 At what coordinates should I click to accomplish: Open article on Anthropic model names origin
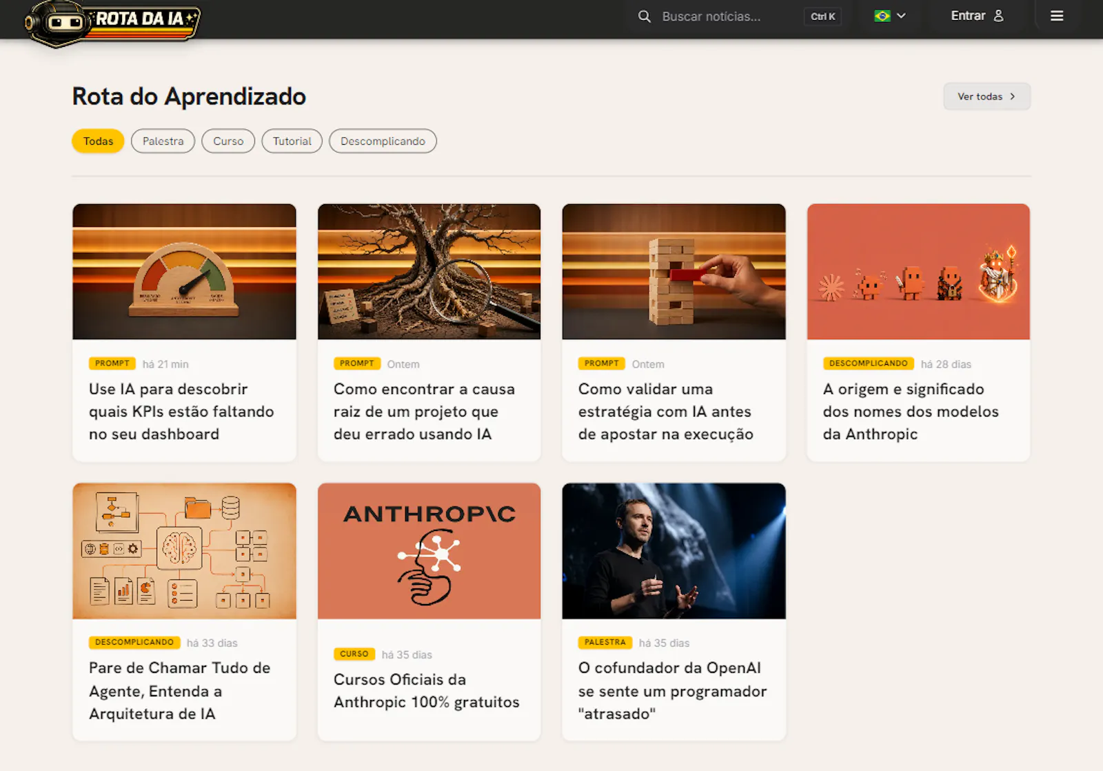coord(911,412)
